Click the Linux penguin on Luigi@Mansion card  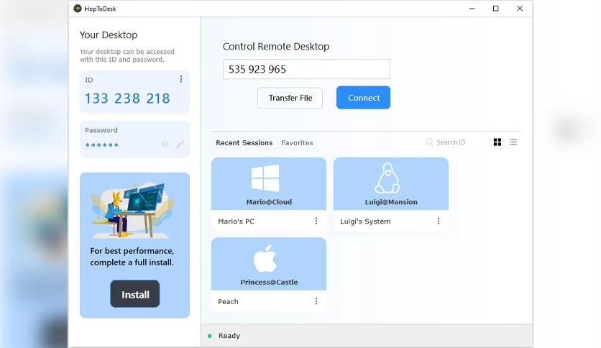click(387, 178)
